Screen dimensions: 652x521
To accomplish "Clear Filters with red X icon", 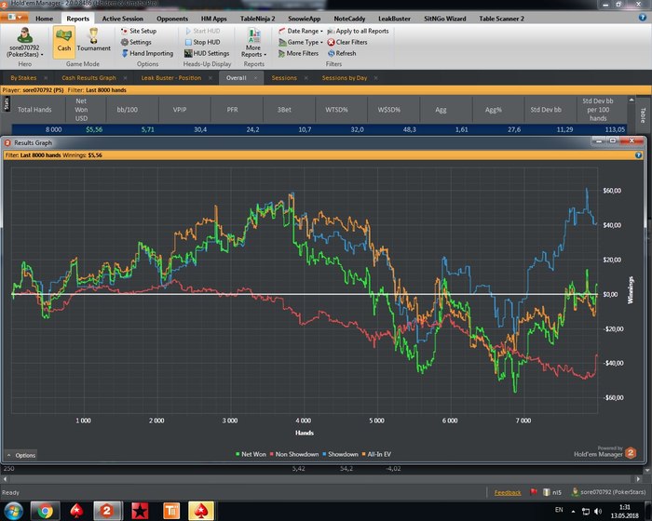I will 347,43.
